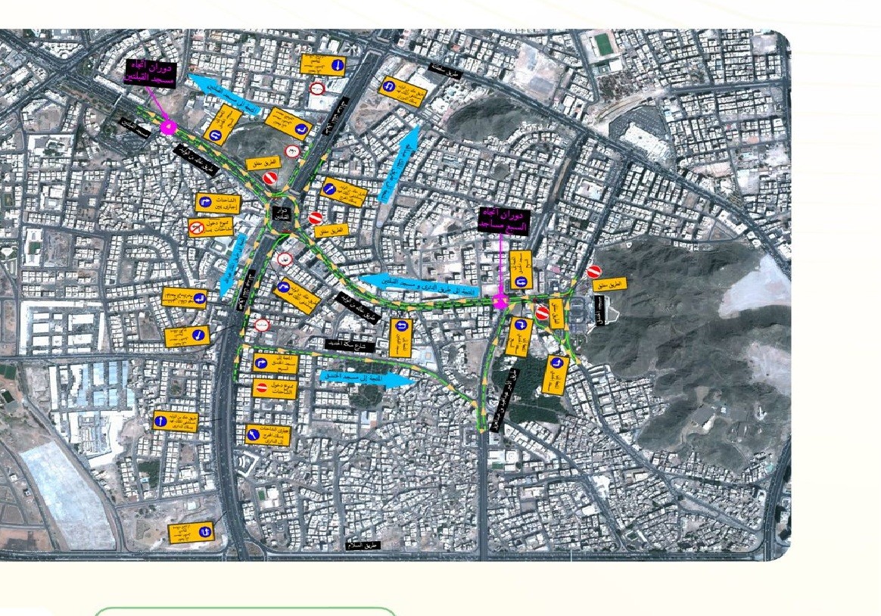
Task: Click the شارع سكة الحديد street label
Action: [x=350, y=344]
